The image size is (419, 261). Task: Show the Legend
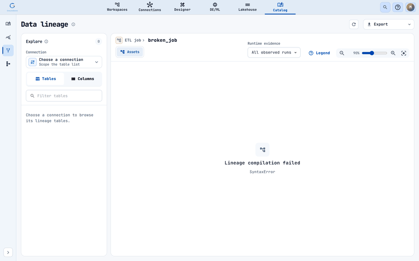click(x=319, y=53)
